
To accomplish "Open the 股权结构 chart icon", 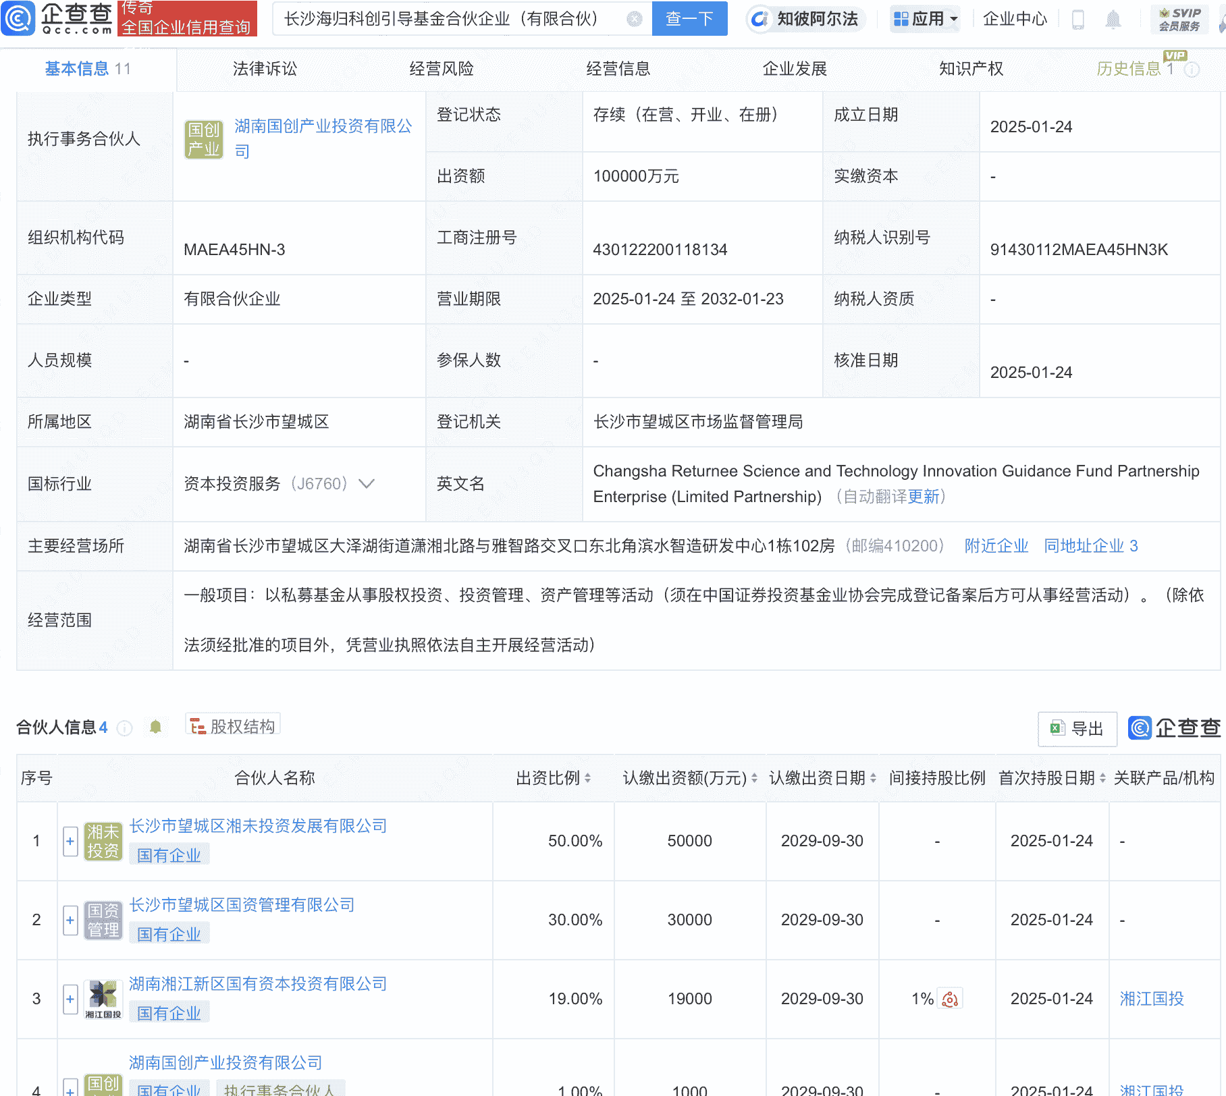I will [x=198, y=727].
